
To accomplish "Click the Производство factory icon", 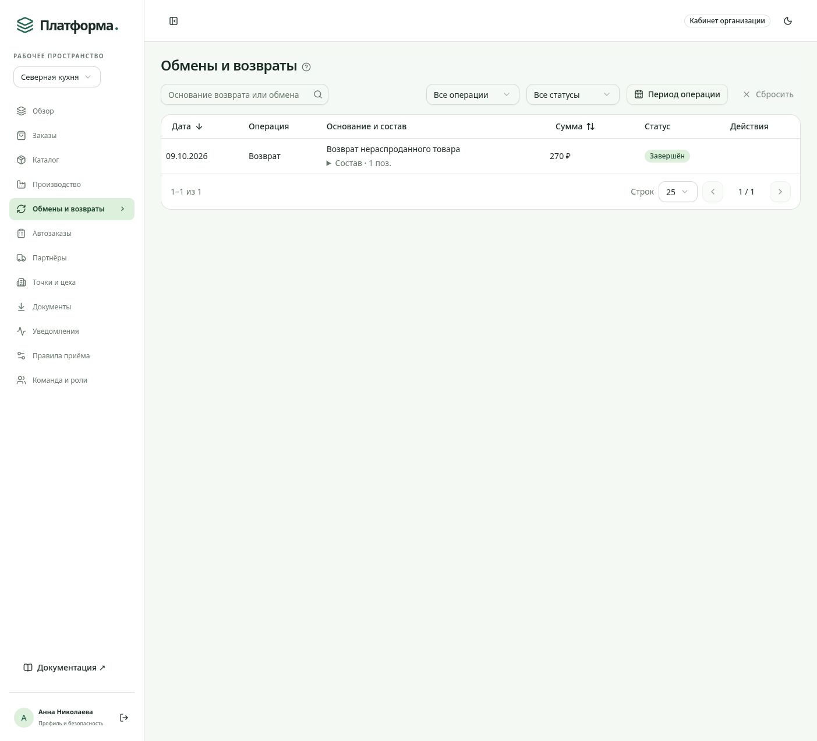I will [x=22, y=185].
